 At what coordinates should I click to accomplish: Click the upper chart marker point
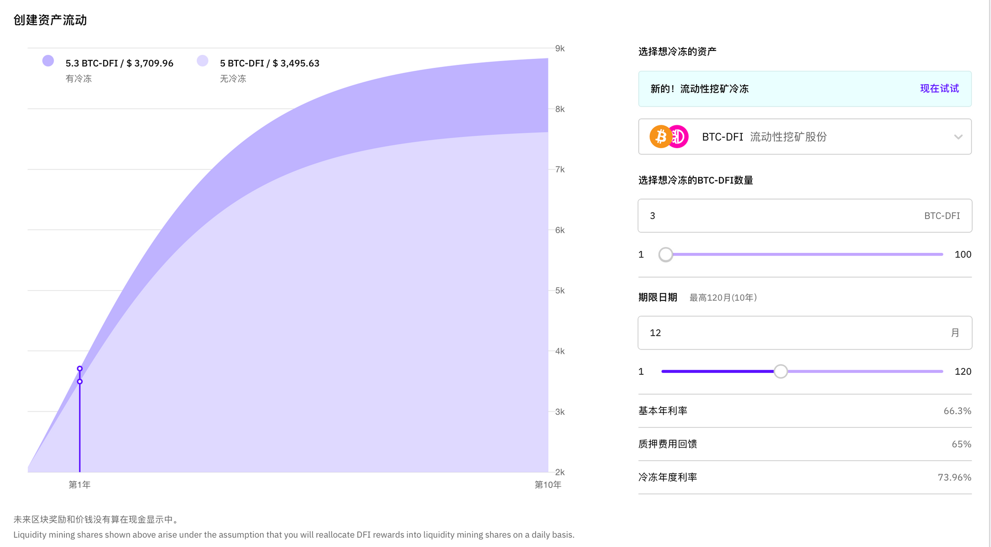click(x=80, y=368)
